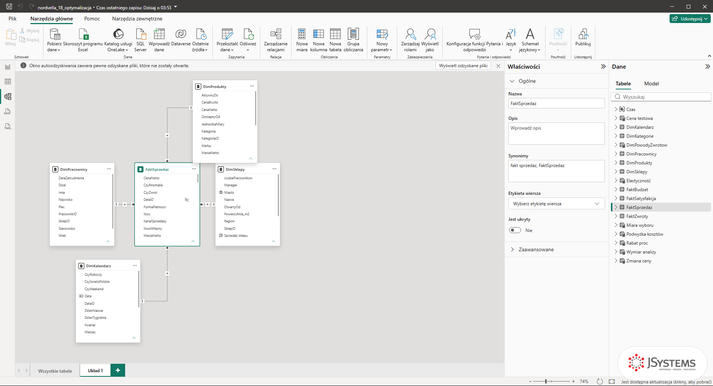Click the SQL Server source icon
This screenshot has width=713, height=386.
pos(140,34)
